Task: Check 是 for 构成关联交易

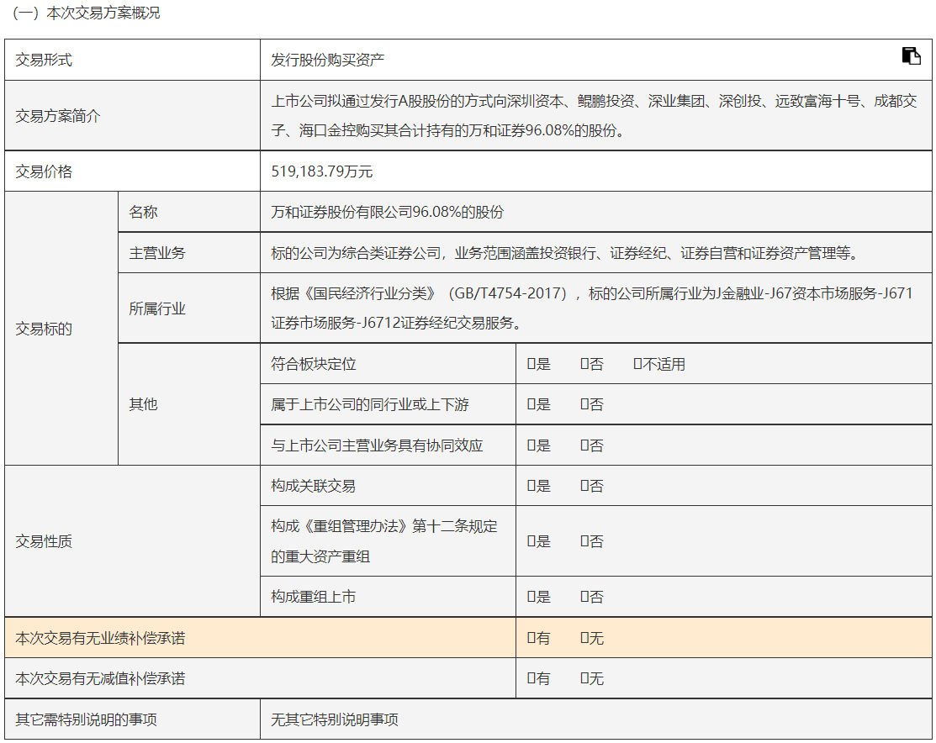Action: click(x=531, y=487)
